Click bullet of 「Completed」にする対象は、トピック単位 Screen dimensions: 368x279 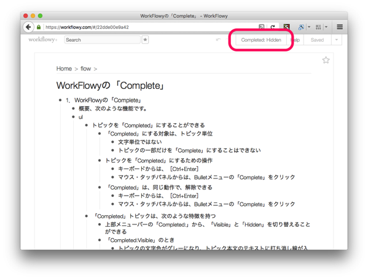[x=100, y=134]
